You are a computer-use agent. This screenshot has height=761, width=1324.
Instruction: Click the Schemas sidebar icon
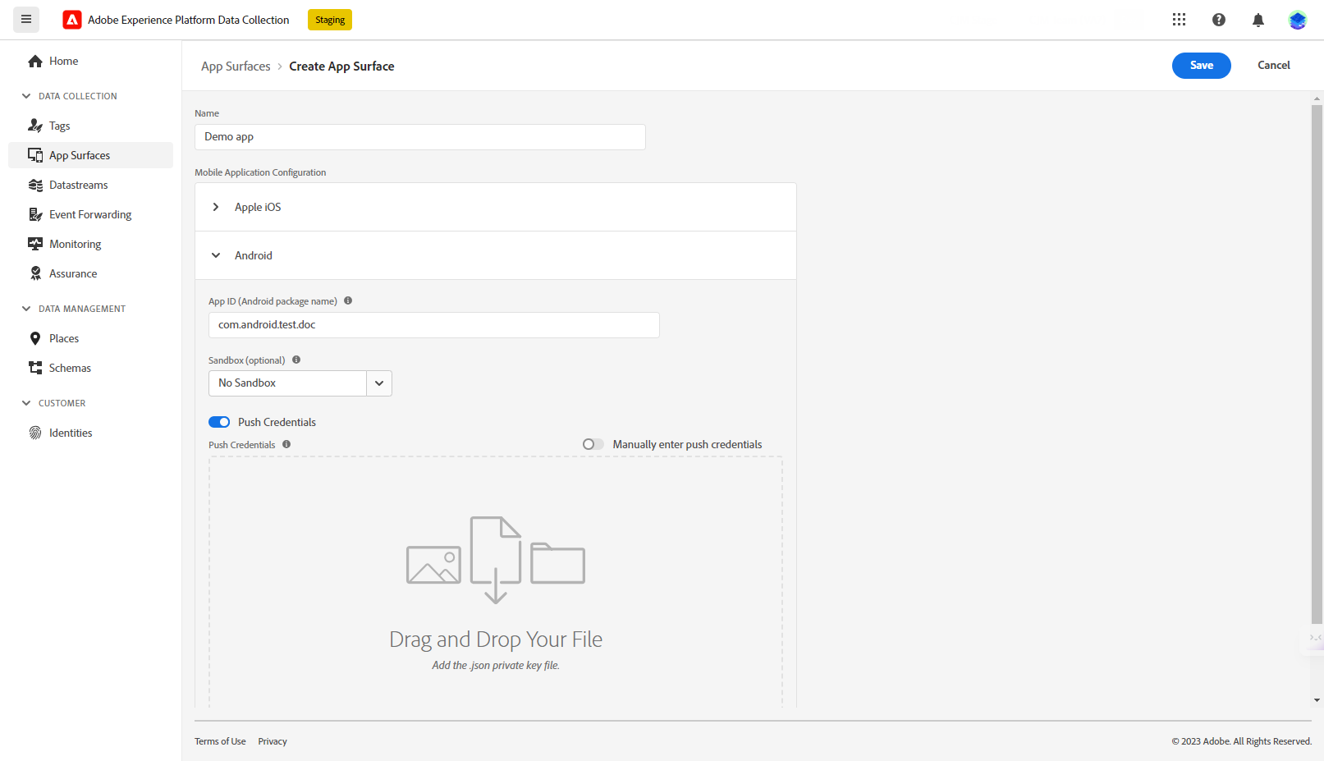click(x=35, y=368)
